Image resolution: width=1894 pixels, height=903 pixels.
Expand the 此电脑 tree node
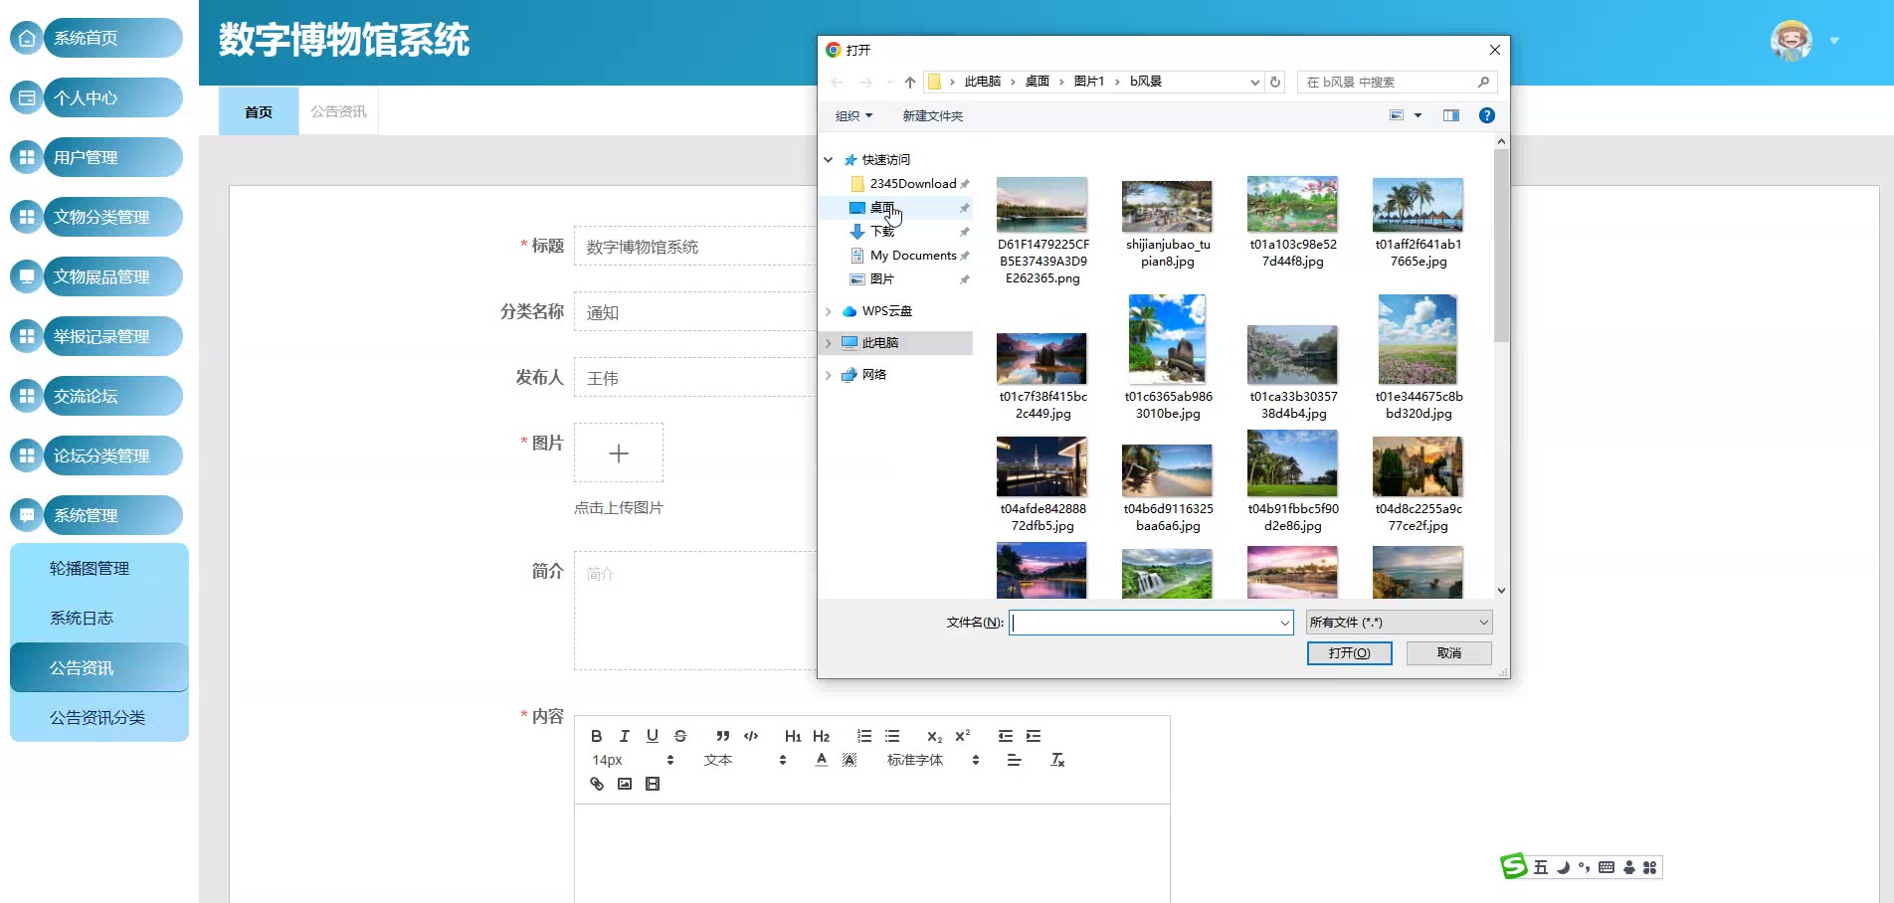[828, 342]
